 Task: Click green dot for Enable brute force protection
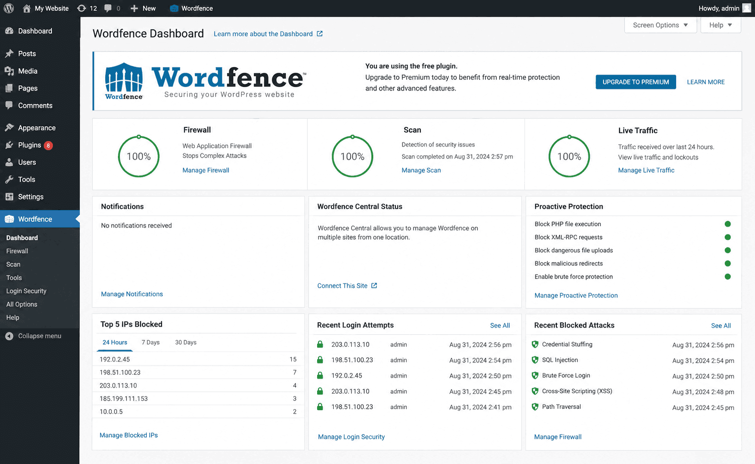[x=728, y=277]
